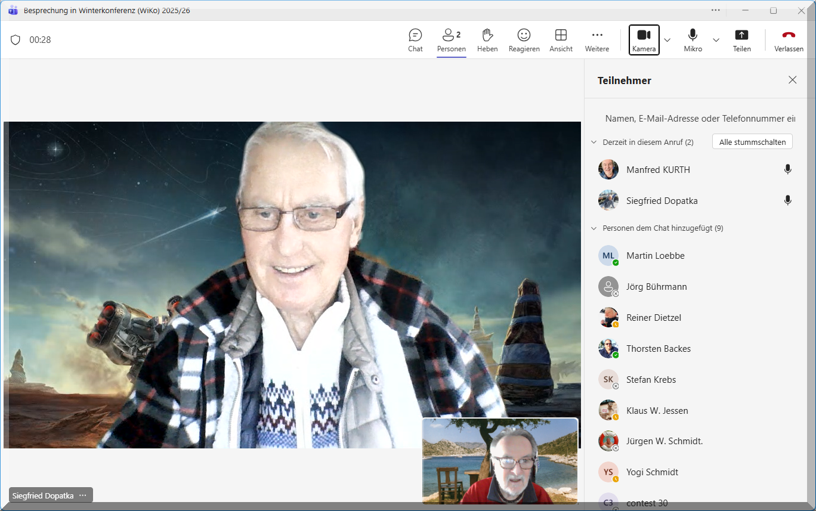
Task: Expand the microphone options dropdown arrow
Action: [716, 40]
